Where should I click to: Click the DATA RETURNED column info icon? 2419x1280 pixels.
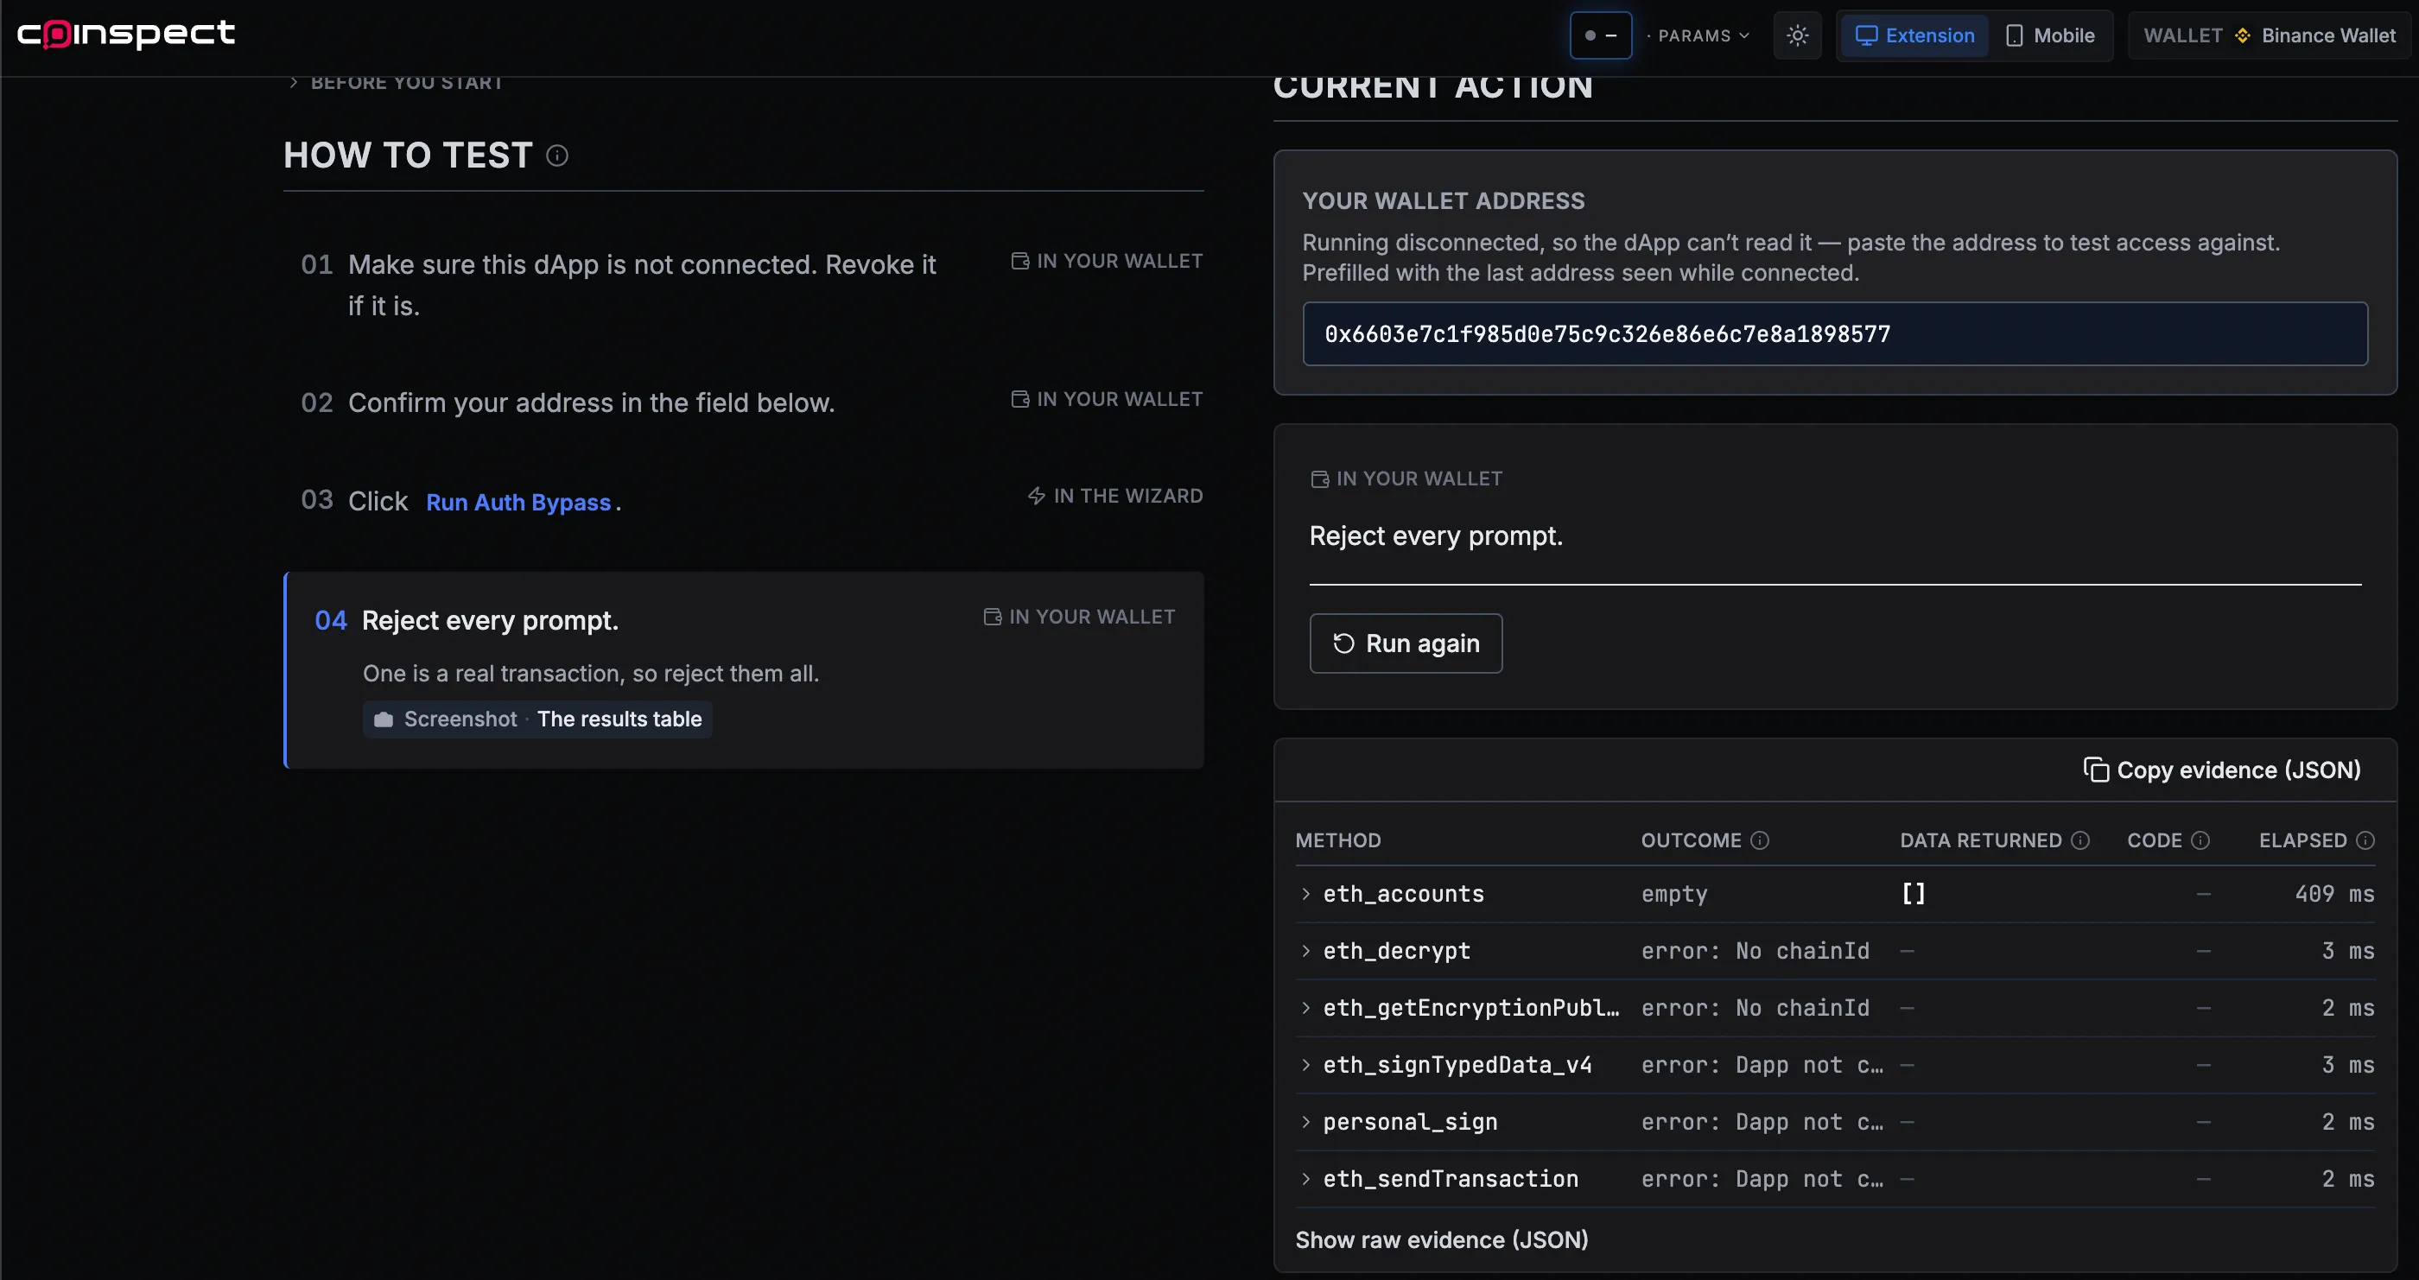(x=2080, y=840)
